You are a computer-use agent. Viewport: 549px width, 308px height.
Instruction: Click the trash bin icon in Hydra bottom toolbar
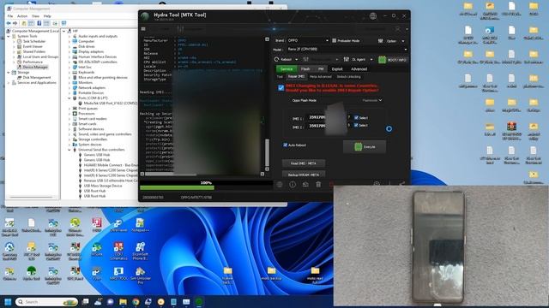click(318, 185)
